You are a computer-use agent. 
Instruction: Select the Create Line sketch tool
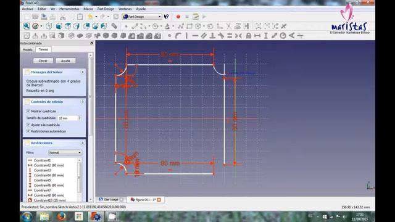point(135,26)
